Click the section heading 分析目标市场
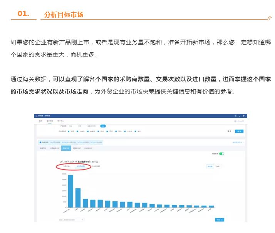The width and height of the screenshot is (275, 233). tap(64, 15)
